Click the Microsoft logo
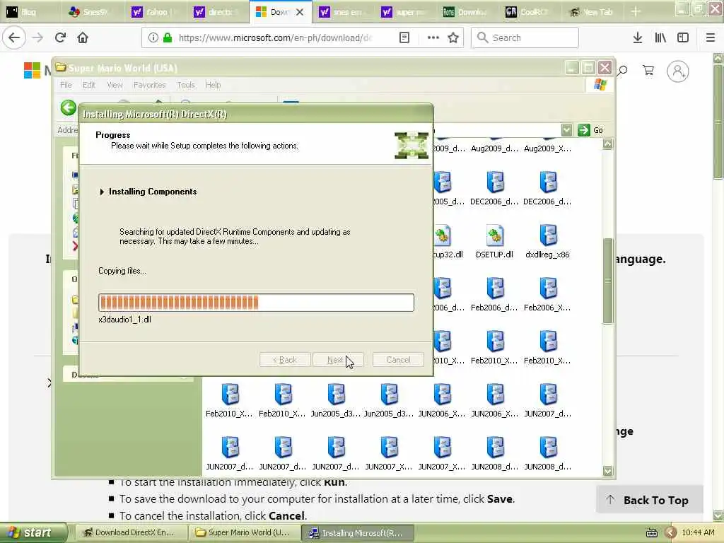Viewport: 724px width, 543px height. tap(33, 70)
